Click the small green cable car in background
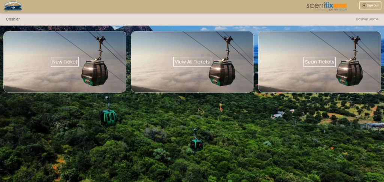Image resolution: width=384 pixels, height=182 pixels. click(x=196, y=144)
